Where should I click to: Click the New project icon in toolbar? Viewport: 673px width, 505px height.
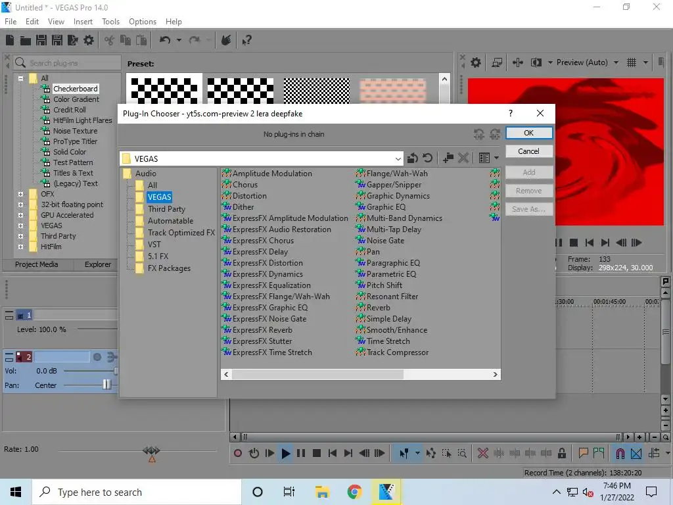(x=10, y=40)
